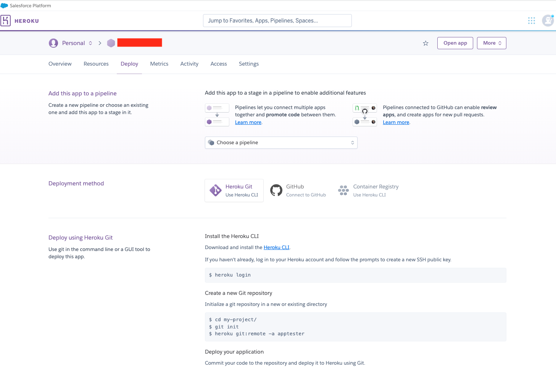The image size is (556, 370).
Task: Go to the Resources tab
Action: (96, 64)
